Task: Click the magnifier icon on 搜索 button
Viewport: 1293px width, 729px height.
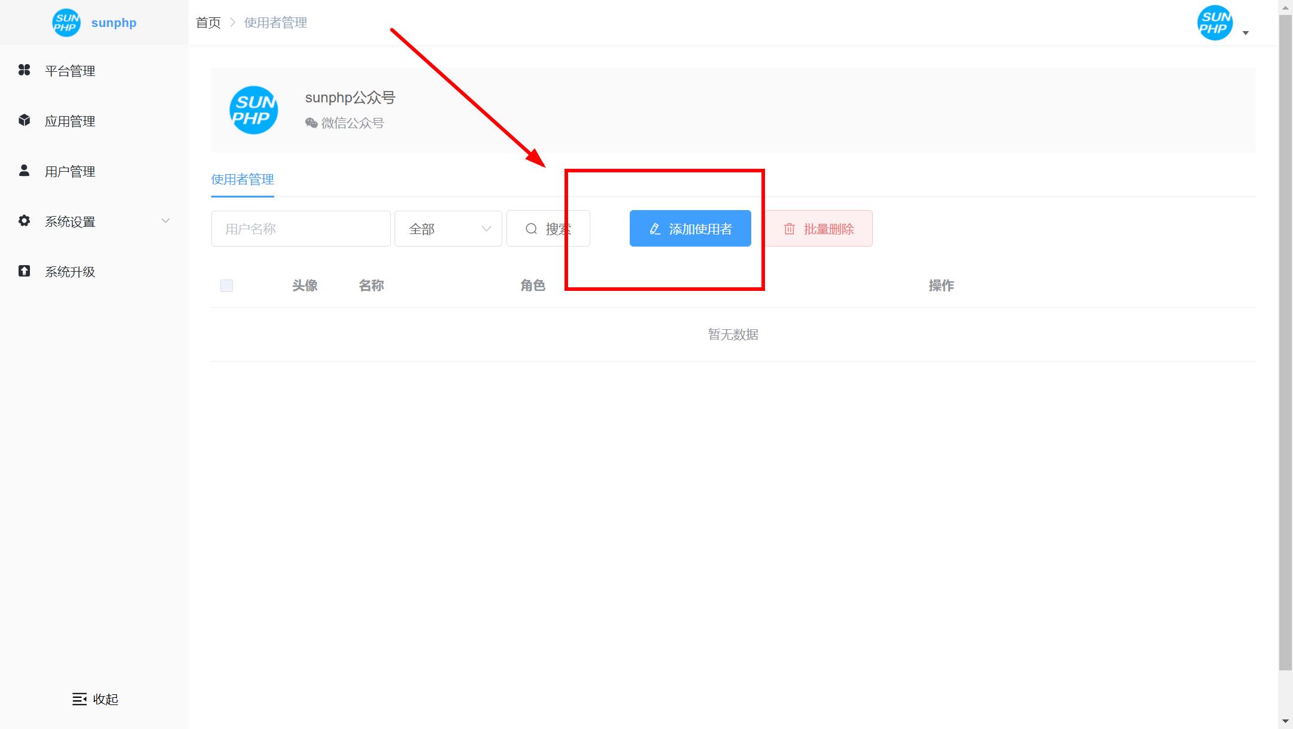Action: pyautogui.click(x=531, y=229)
